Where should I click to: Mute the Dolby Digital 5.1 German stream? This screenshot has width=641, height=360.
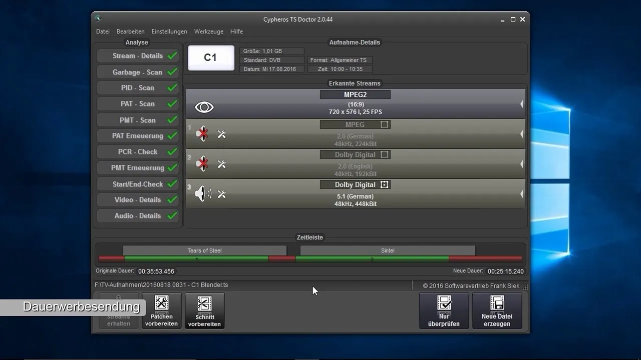[203, 193]
